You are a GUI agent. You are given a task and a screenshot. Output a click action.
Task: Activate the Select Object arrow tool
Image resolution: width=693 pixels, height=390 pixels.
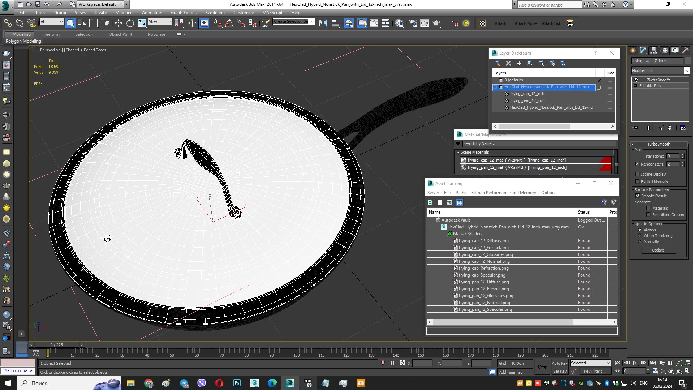click(x=70, y=23)
